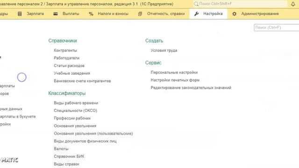Open Основания увольнения classifier

tap(75, 126)
